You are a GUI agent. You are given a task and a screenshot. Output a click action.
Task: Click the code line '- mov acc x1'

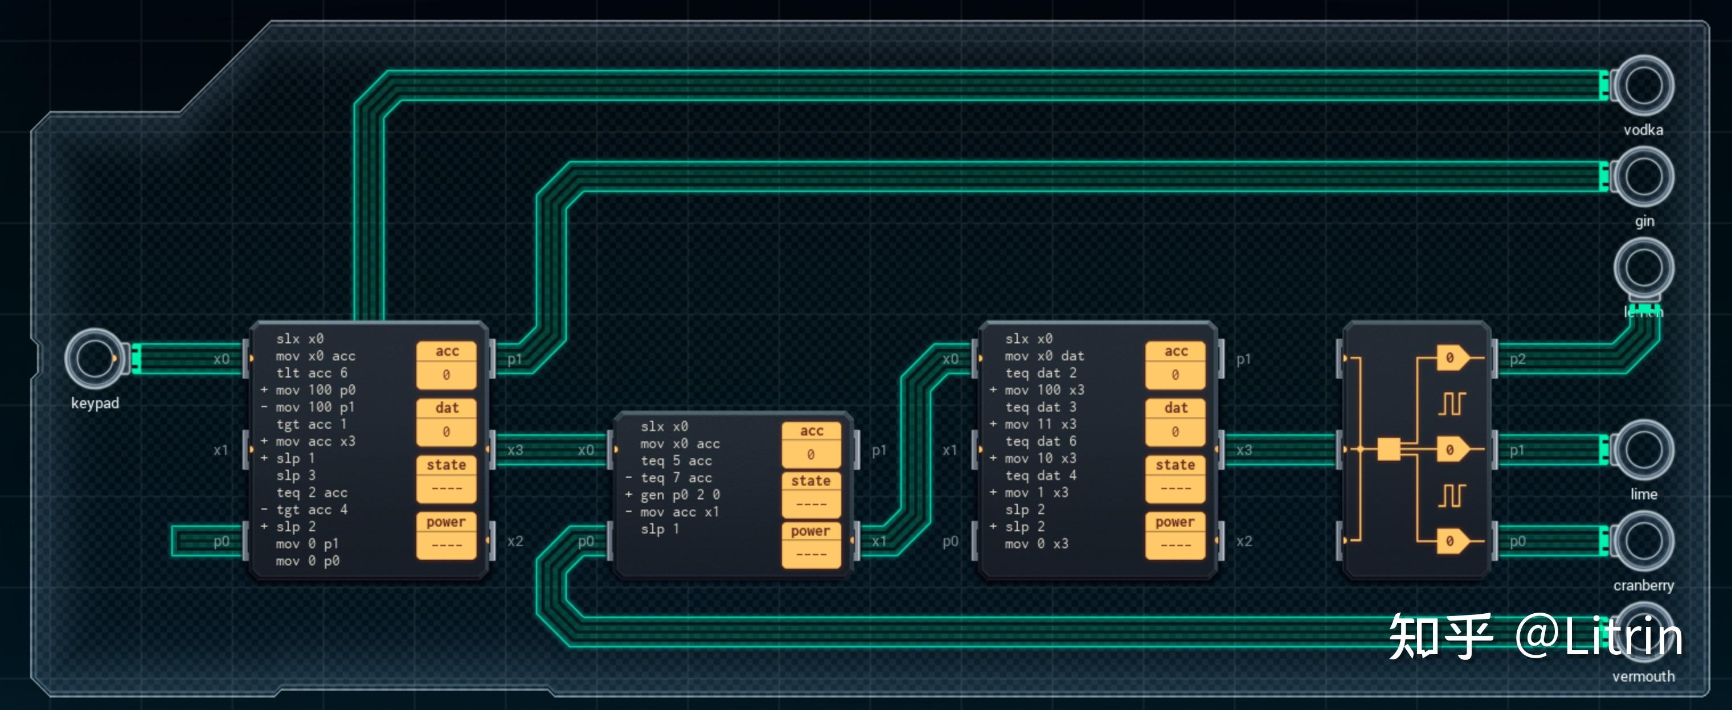(x=673, y=512)
